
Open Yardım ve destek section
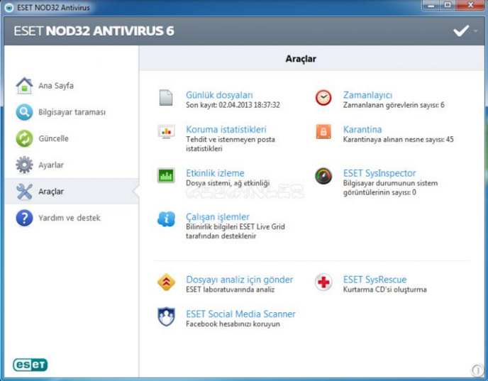[x=69, y=218]
